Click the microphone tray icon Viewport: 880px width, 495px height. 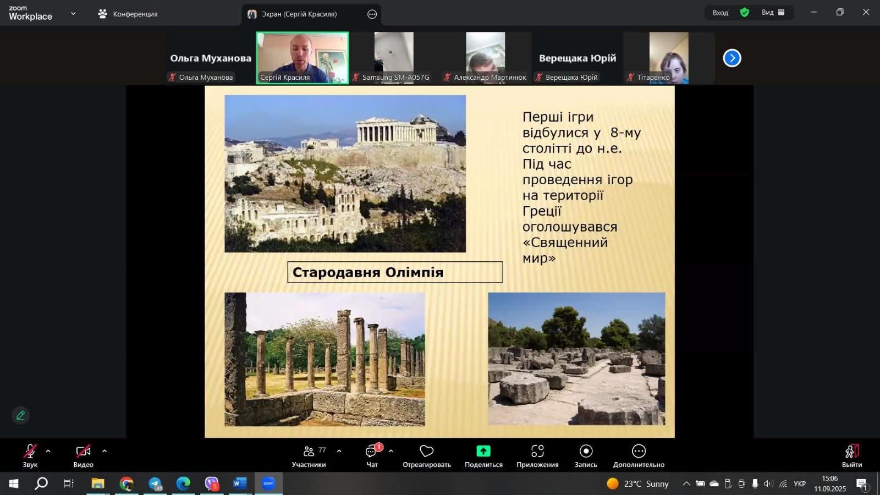pos(755,483)
